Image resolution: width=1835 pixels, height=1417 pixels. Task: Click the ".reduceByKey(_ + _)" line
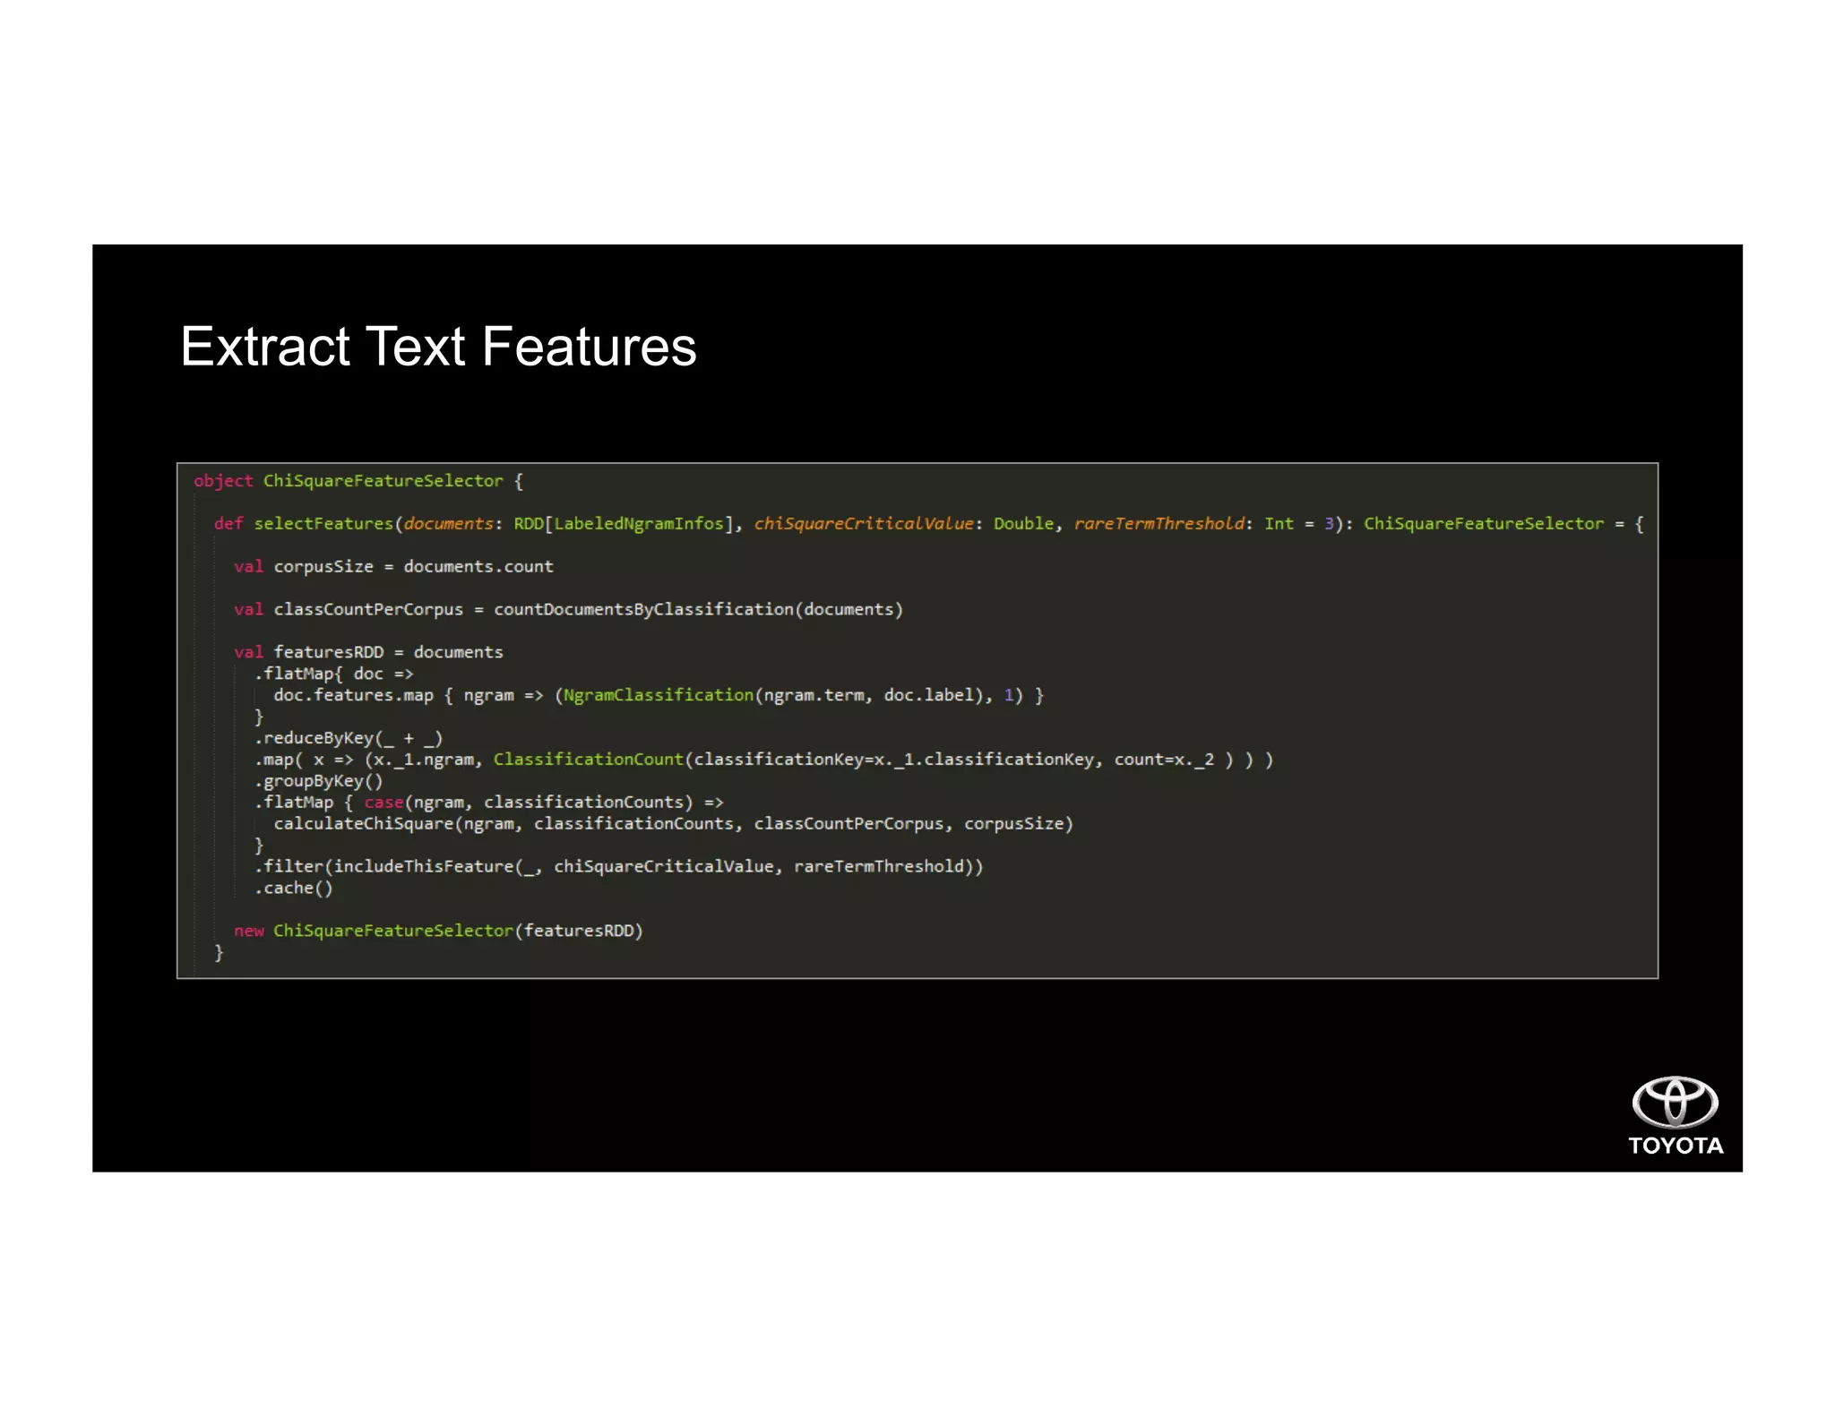(x=349, y=738)
